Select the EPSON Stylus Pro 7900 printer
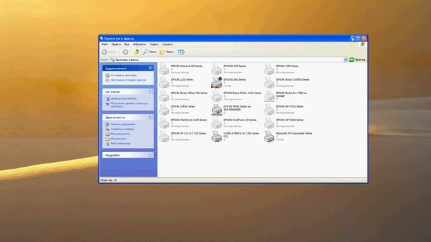The image size is (431, 242). pyautogui.click(x=286, y=96)
